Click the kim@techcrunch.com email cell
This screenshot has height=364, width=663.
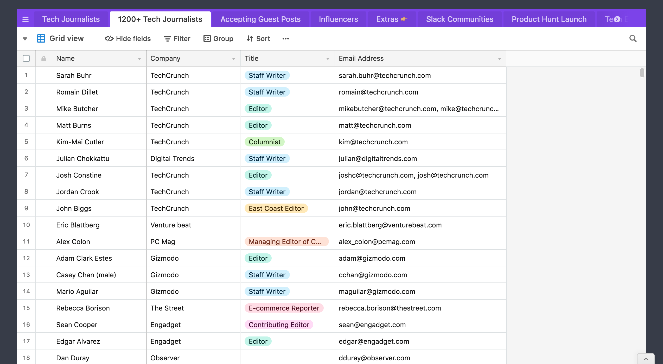tap(420, 142)
